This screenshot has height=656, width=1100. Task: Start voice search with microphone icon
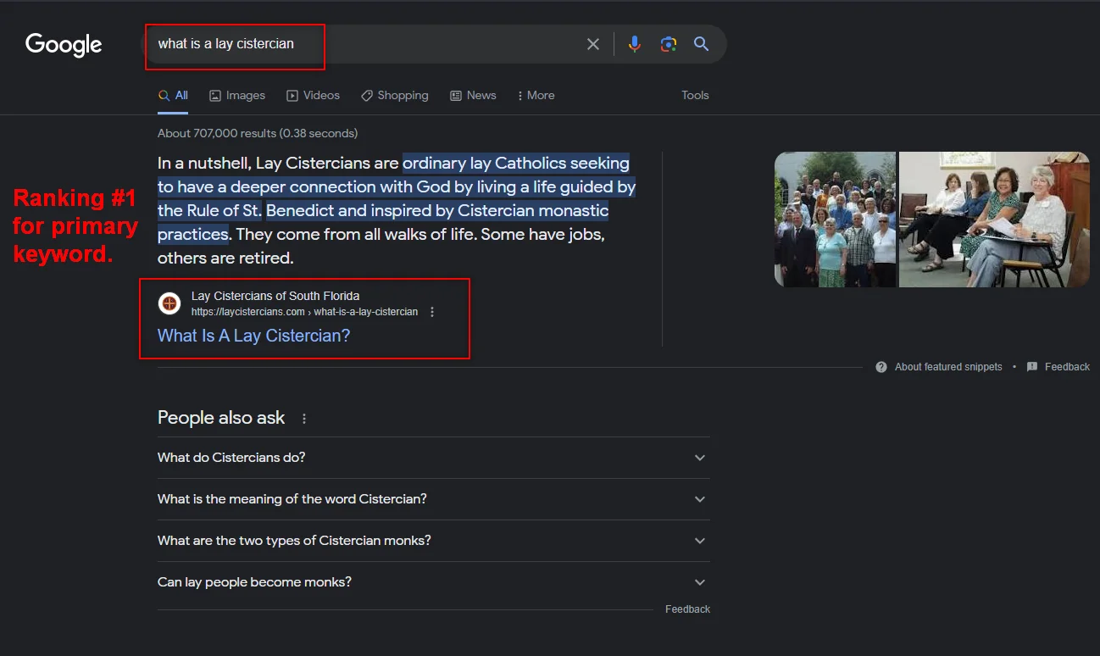point(634,44)
